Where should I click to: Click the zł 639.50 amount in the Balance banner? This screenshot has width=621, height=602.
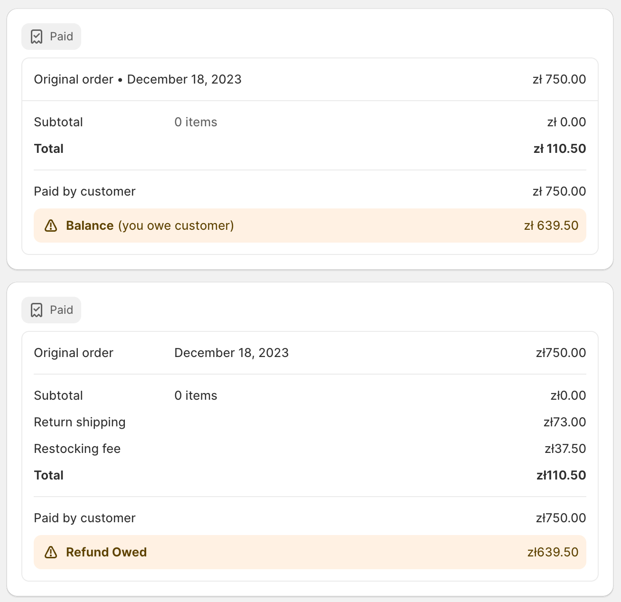click(x=551, y=226)
